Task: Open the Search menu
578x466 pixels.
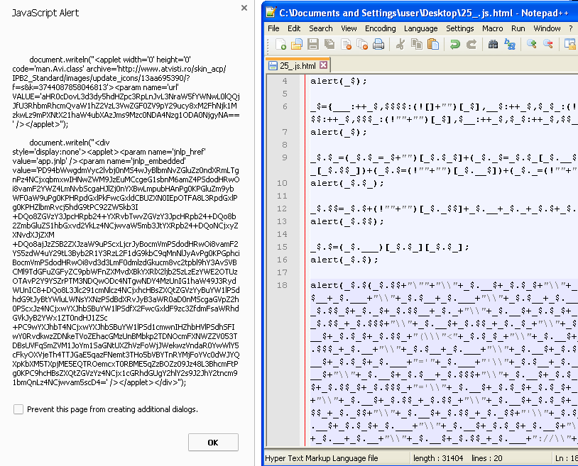Action: click(321, 28)
